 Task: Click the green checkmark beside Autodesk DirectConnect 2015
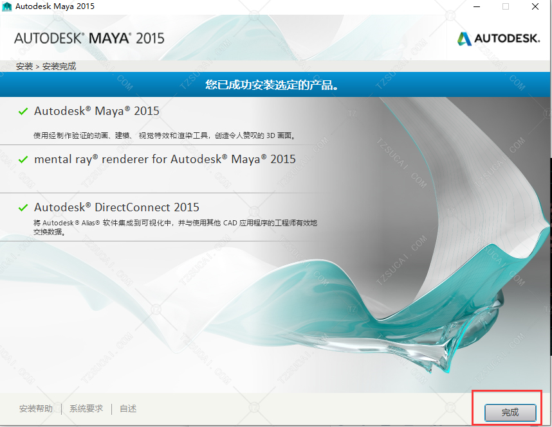point(23,207)
